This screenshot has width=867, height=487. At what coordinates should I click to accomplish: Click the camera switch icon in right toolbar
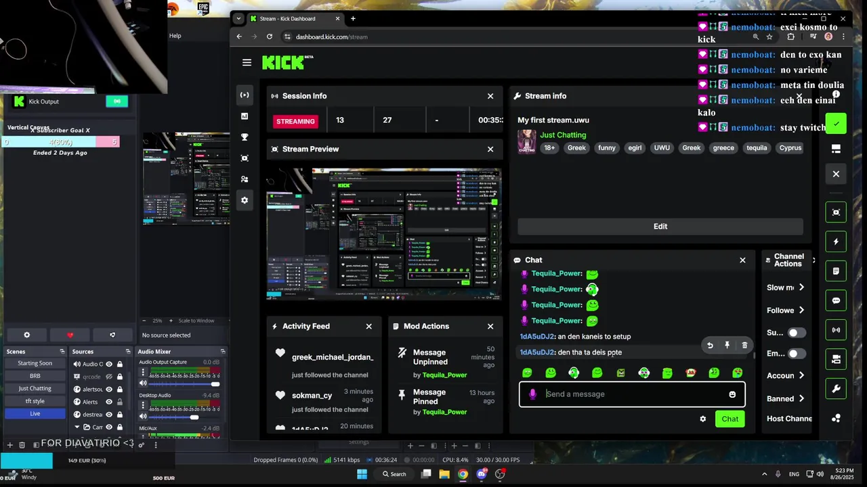(x=836, y=359)
